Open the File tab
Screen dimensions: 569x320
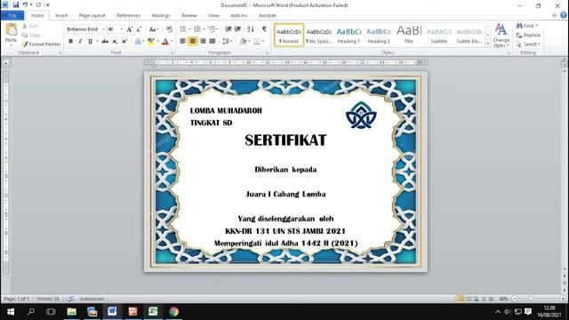(x=12, y=15)
